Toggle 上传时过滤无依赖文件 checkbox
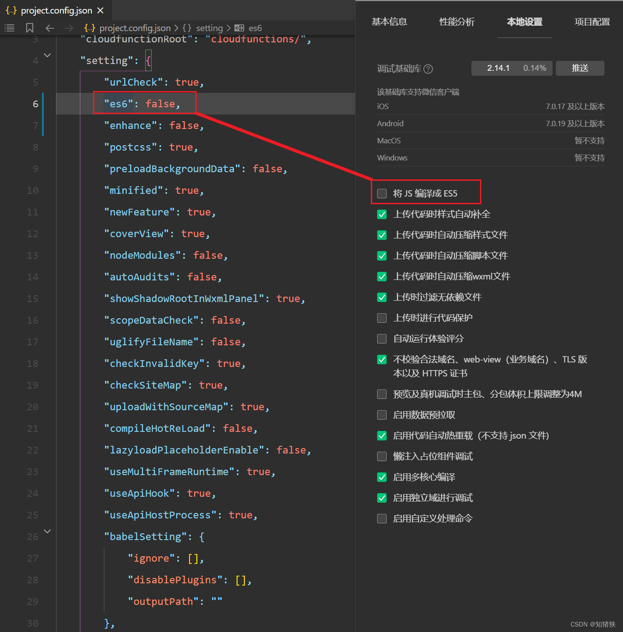The image size is (623, 632). 382,297
